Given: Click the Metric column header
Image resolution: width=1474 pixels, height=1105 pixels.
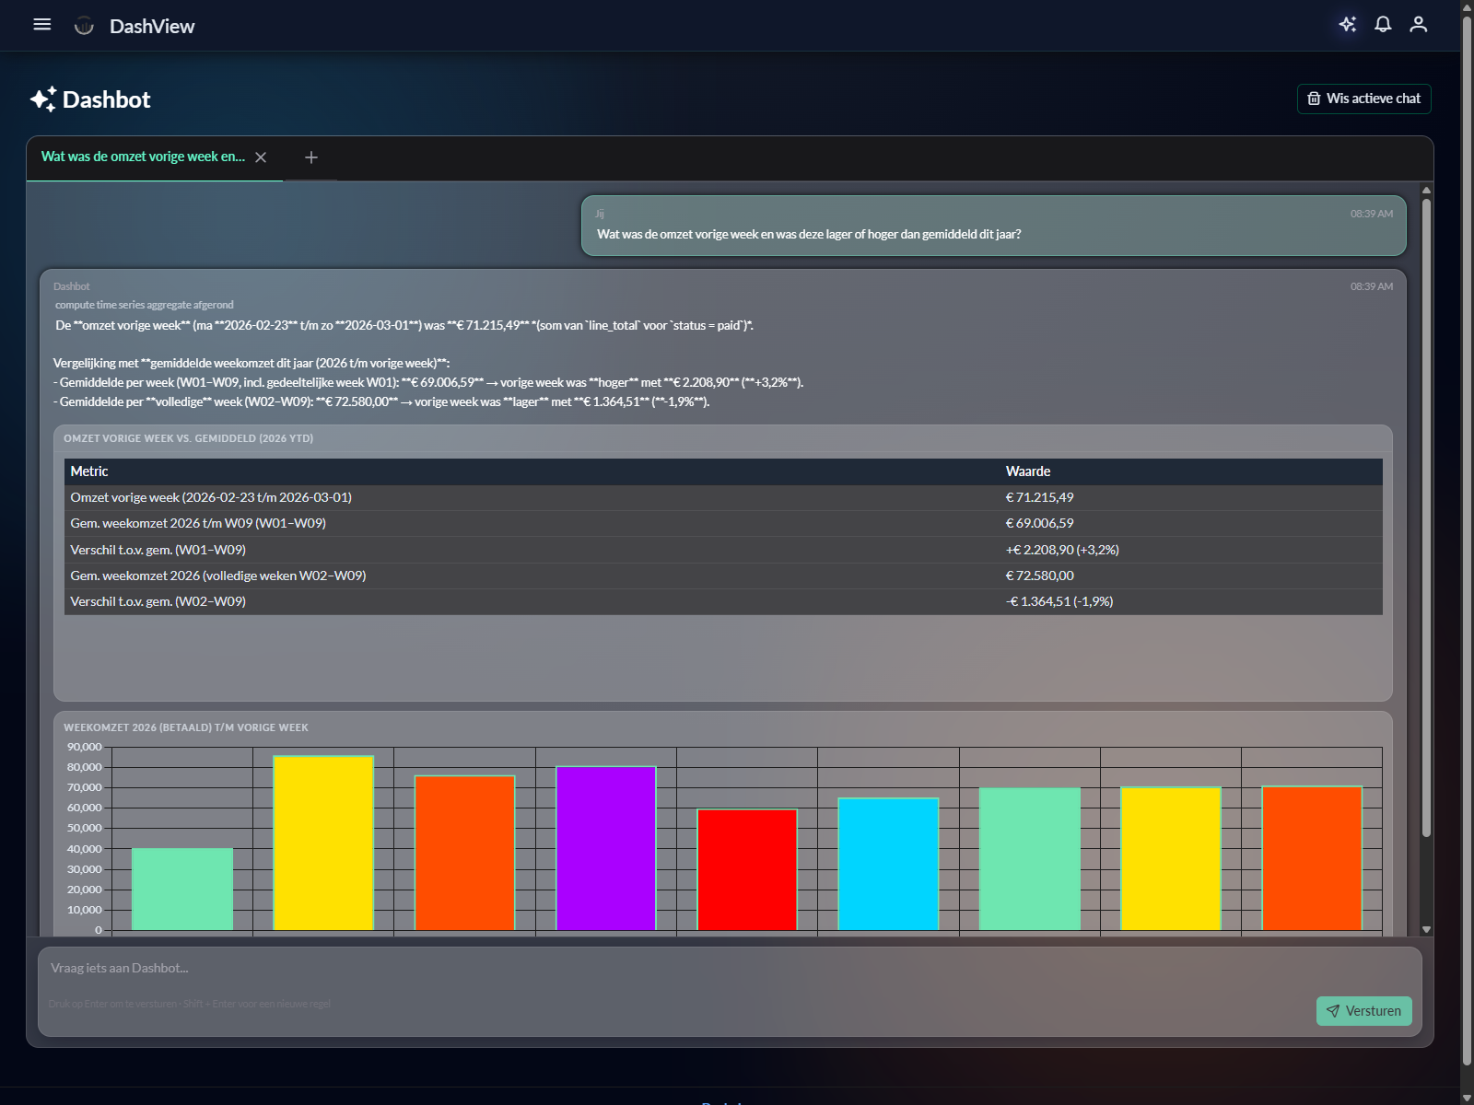Looking at the screenshot, I should [89, 471].
